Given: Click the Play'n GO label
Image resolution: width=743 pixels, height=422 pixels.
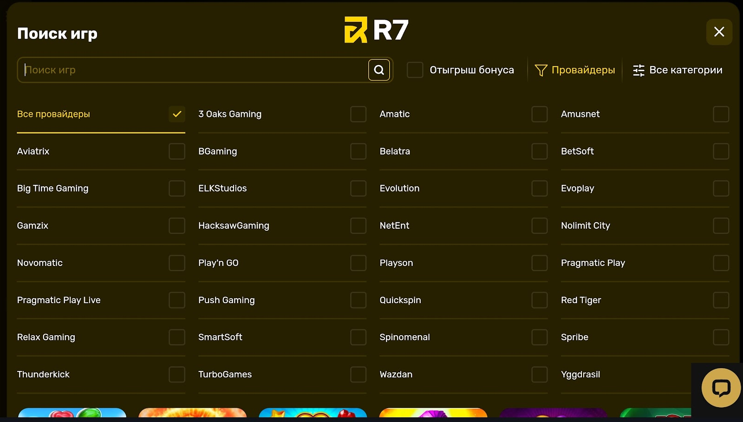Looking at the screenshot, I should coord(218,263).
